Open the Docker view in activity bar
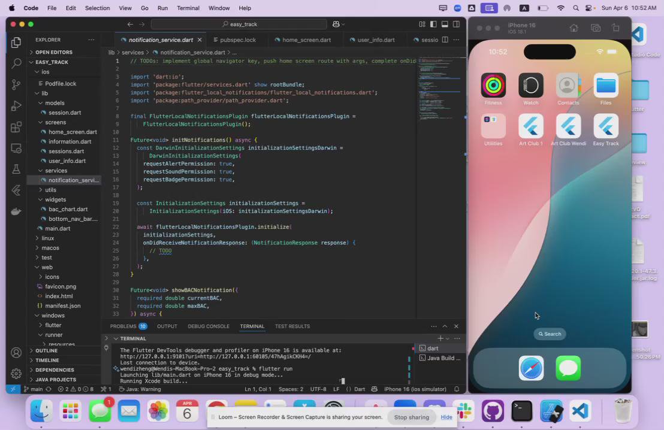Screen dimensions: 664x430 16,211
